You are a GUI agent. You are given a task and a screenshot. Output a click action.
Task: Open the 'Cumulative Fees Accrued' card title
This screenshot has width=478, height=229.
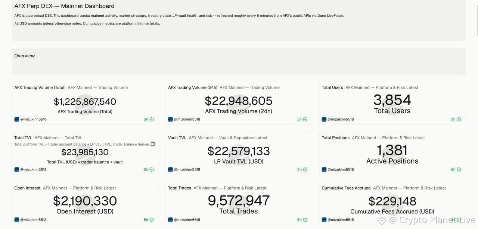[346, 188]
